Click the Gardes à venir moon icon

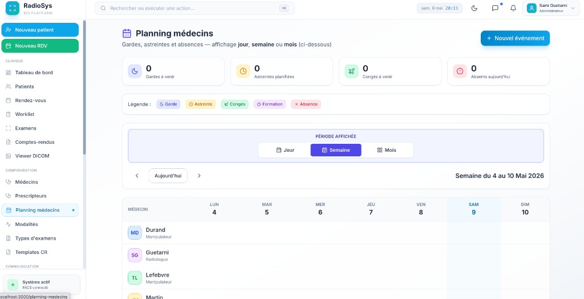pyautogui.click(x=135, y=71)
